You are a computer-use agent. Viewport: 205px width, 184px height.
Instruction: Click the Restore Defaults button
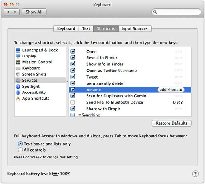[171, 123]
